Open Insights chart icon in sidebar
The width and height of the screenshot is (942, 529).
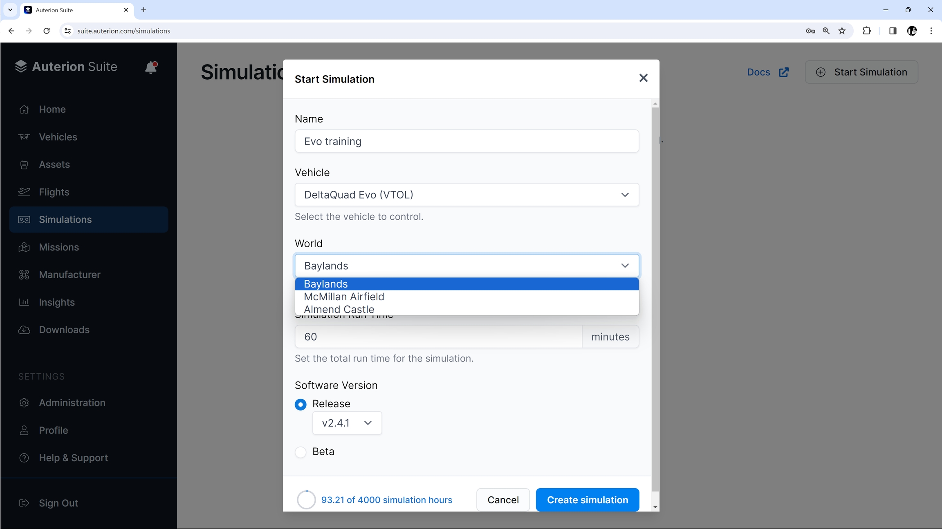[24, 302]
